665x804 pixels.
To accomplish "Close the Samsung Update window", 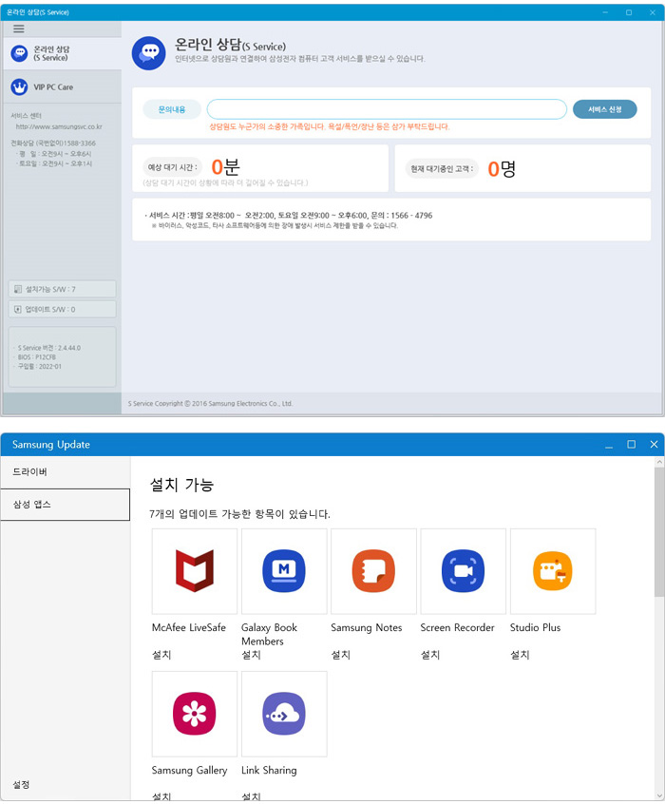I will pos(654,444).
